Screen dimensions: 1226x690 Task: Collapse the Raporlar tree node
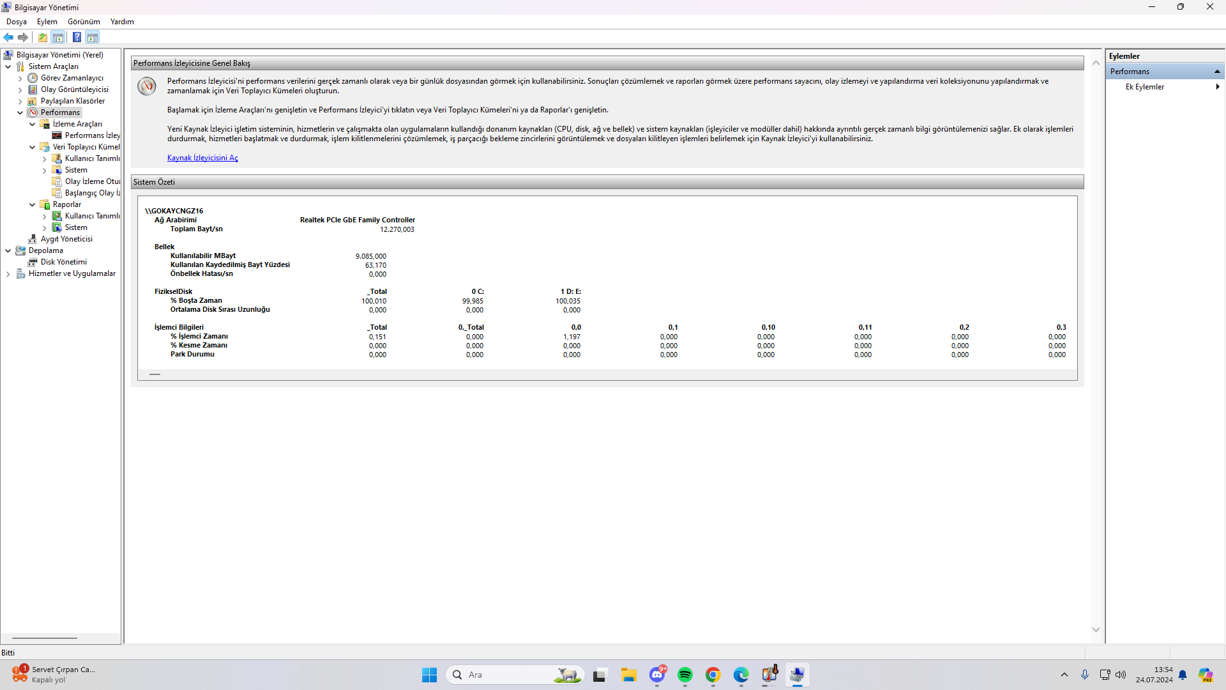(x=32, y=204)
